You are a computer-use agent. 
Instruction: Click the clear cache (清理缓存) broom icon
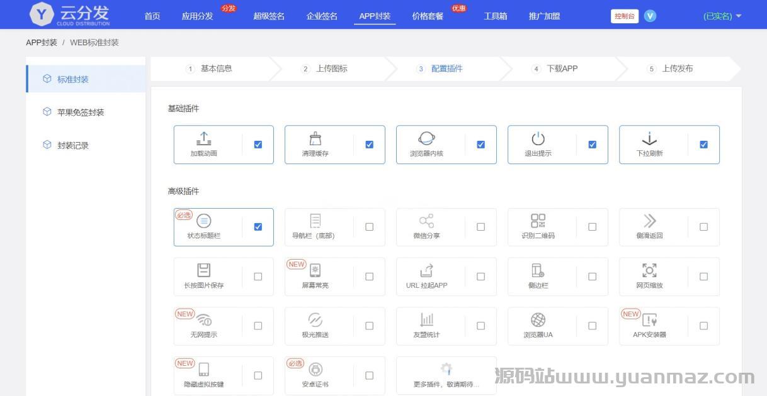coord(315,138)
